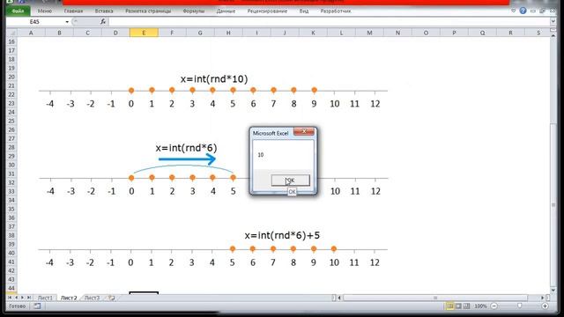Expand the Name Box dropdown arrow
Image resolution: width=564 pixels, height=317 pixels.
67,22
